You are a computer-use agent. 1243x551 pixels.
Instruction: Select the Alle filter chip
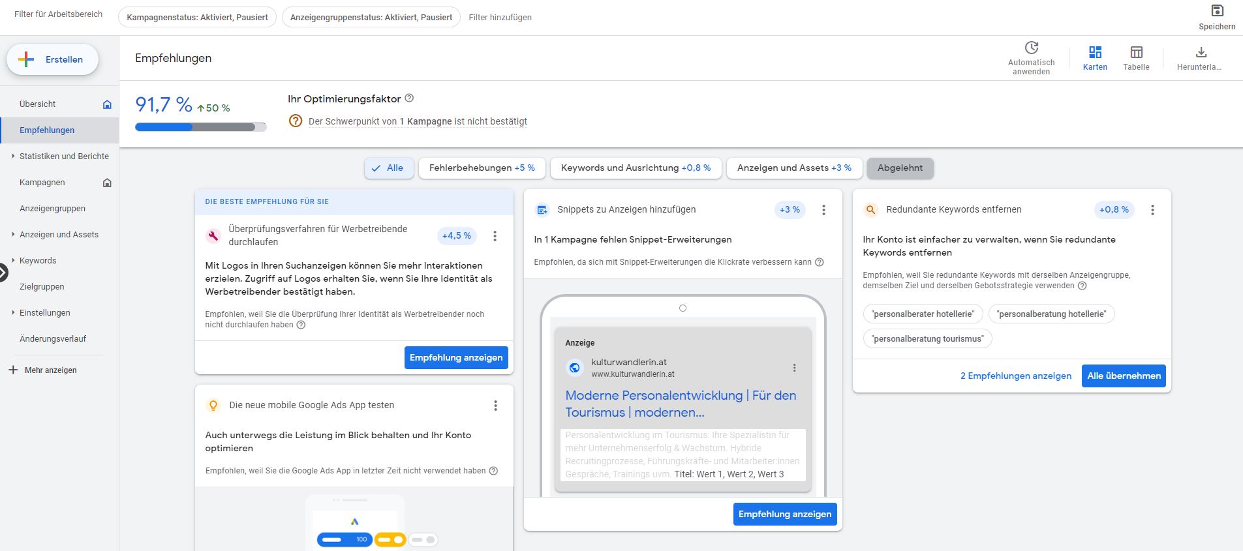click(x=389, y=168)
